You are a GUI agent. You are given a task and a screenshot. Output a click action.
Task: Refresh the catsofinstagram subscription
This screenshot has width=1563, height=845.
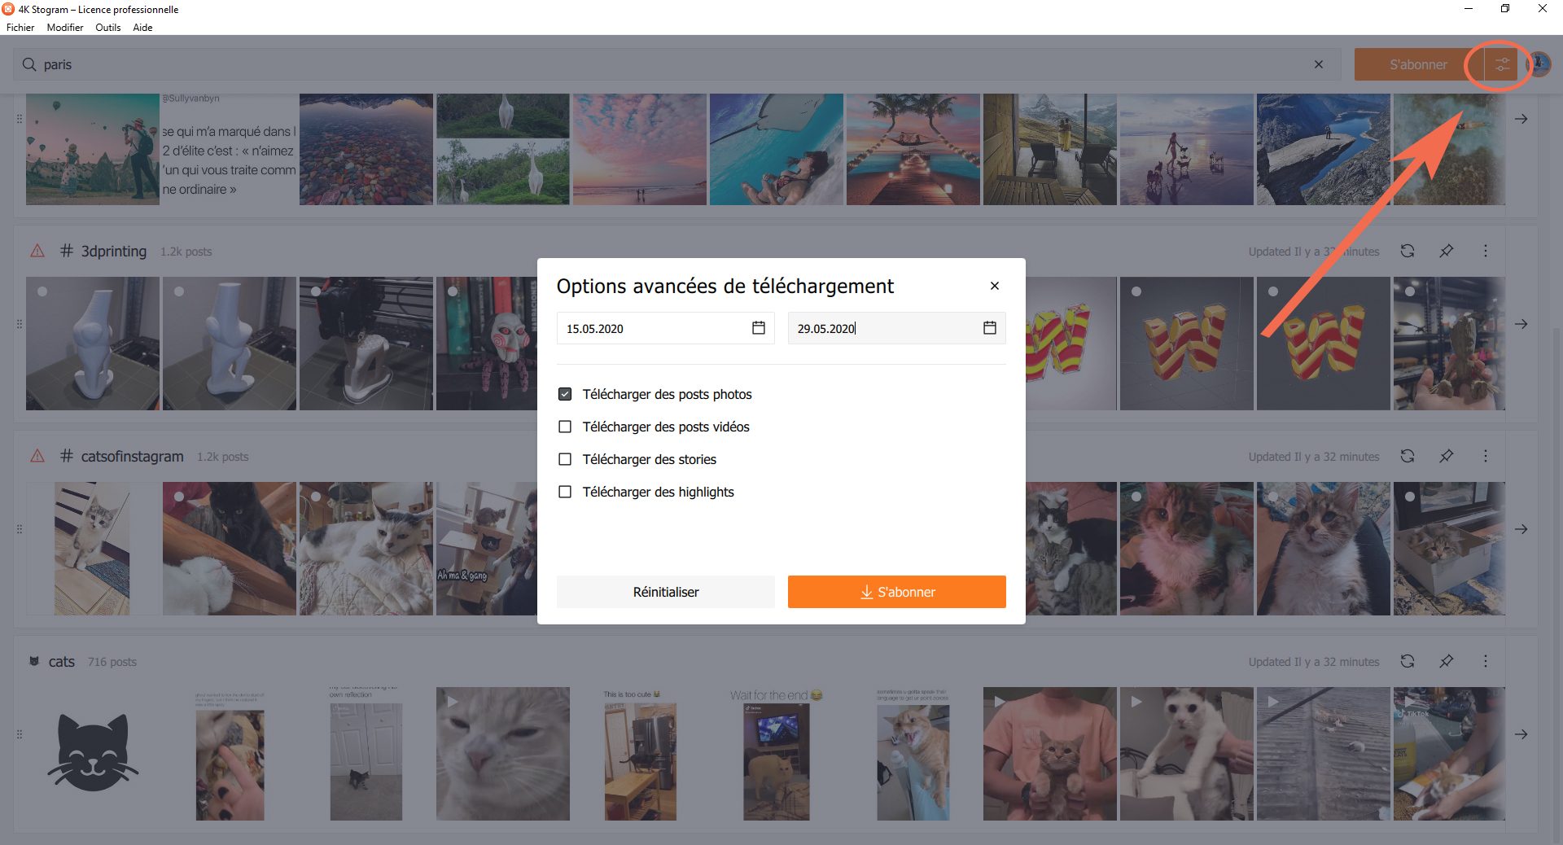pyautogui.click(x=1407, y=456)
